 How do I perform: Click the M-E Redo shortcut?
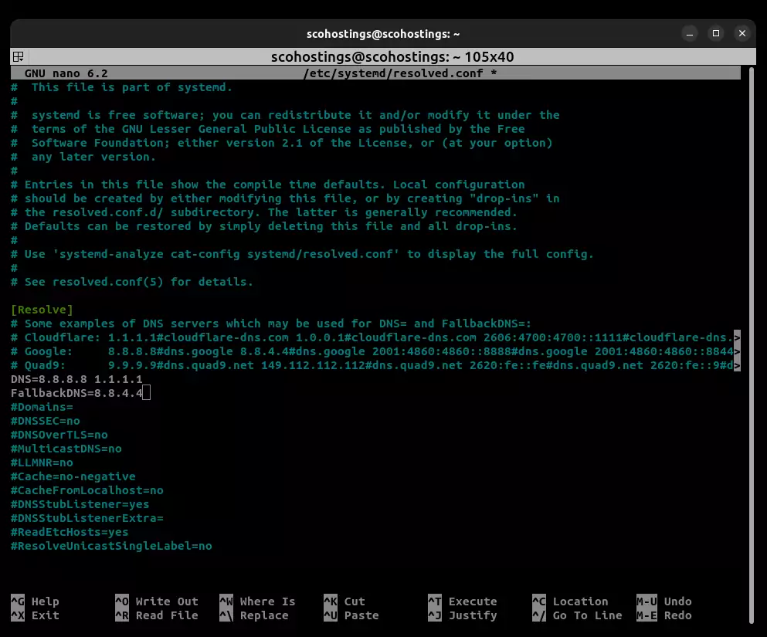664,615
